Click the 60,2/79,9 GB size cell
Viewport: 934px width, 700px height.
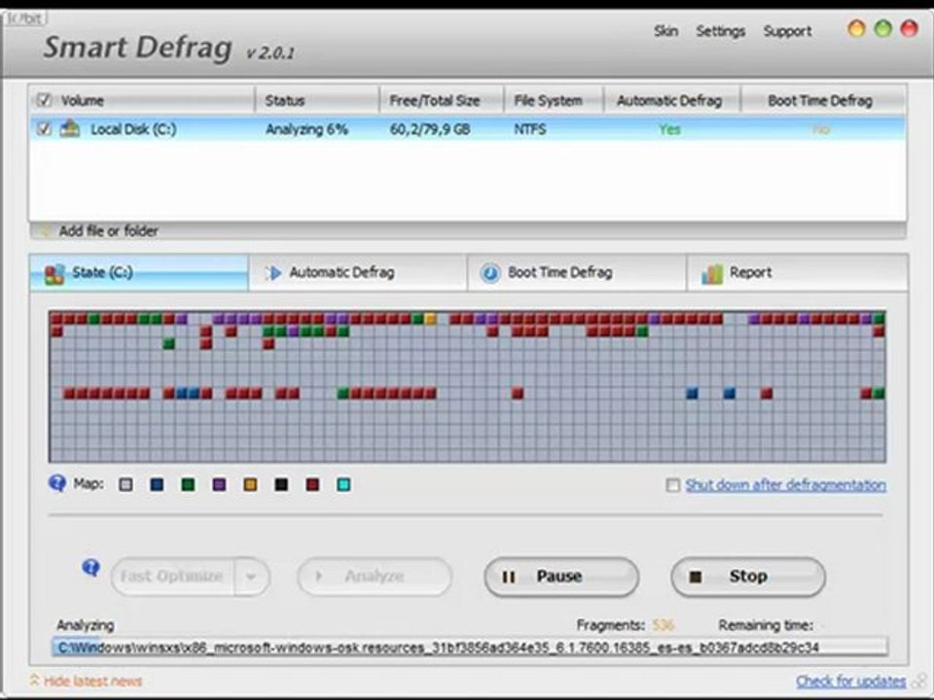430,129
